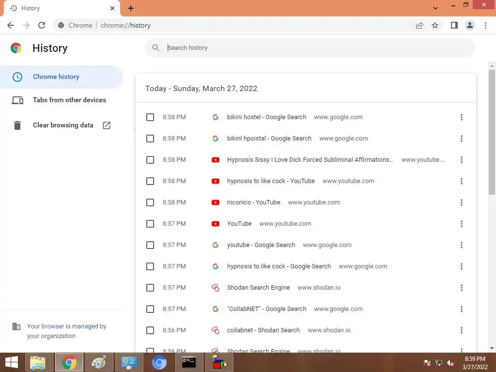Image resolution: width=496 pixels, height=372 pixels.
Task: Click the muted volume tray icon
Action: click(x=450, y=363)
